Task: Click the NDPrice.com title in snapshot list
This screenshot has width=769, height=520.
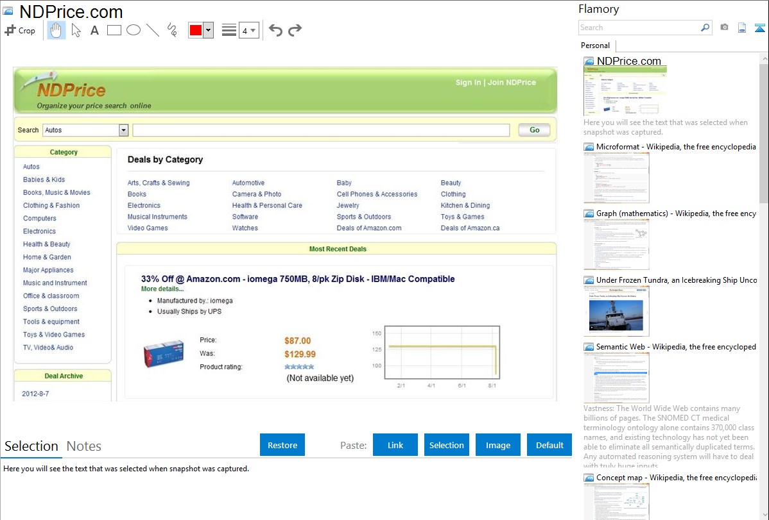Action: point(628,61)
